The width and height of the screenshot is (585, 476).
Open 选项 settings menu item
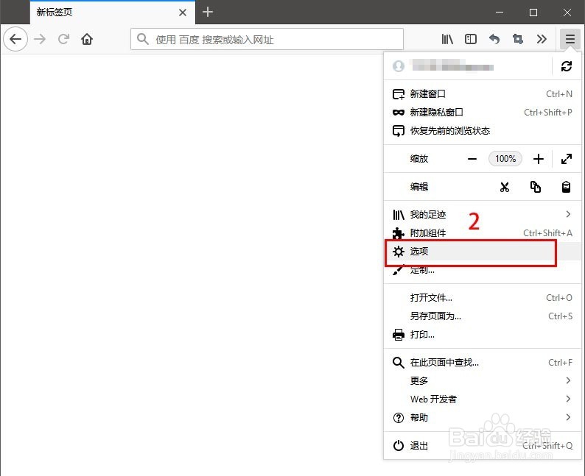coord(483,252)
